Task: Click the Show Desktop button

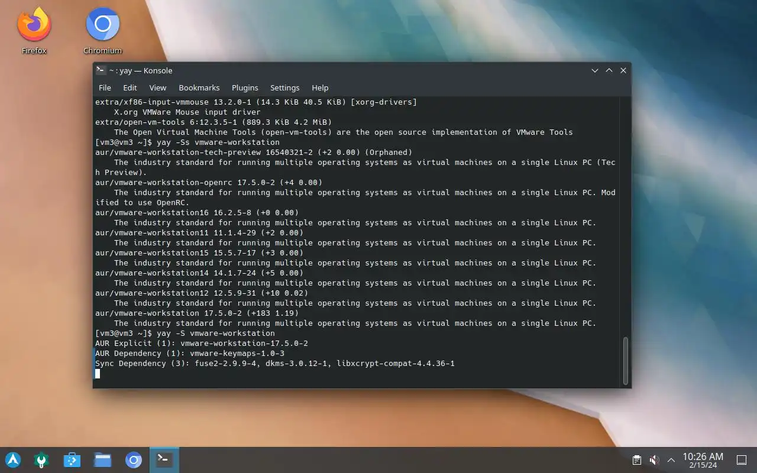Action: pos(741,460)
